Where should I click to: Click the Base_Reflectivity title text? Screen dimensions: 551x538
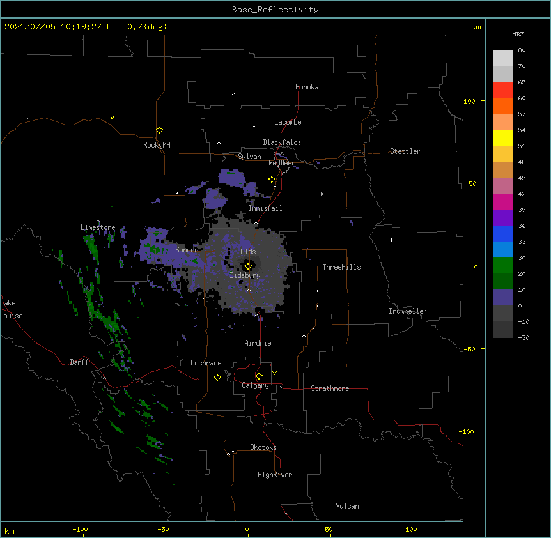click(275, 10)
